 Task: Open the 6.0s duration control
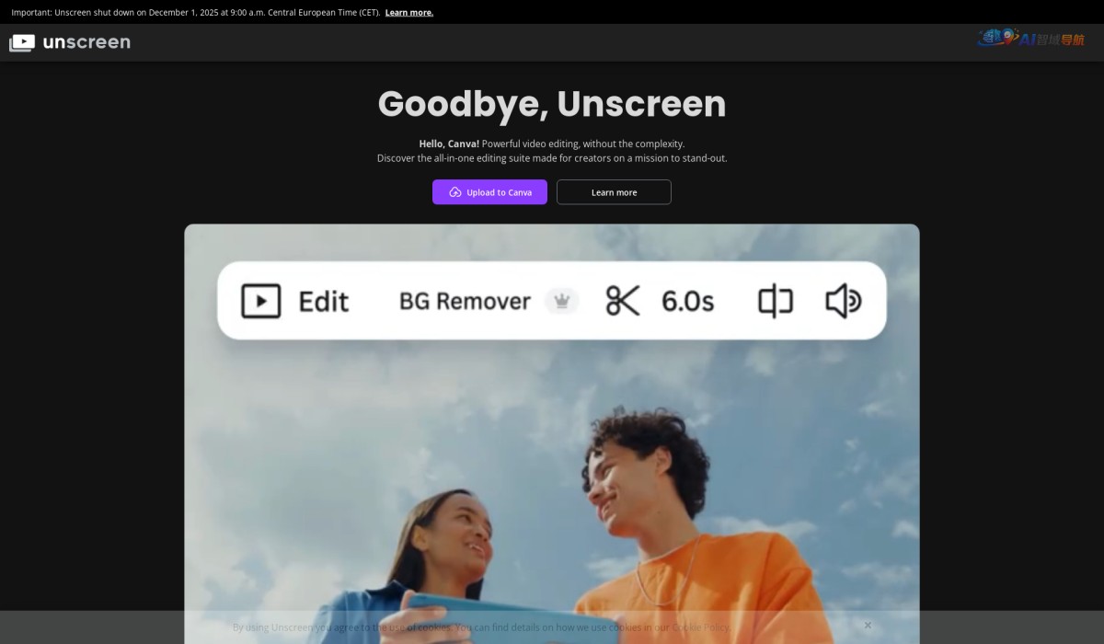pyautogui.click(x=686, y=301)
